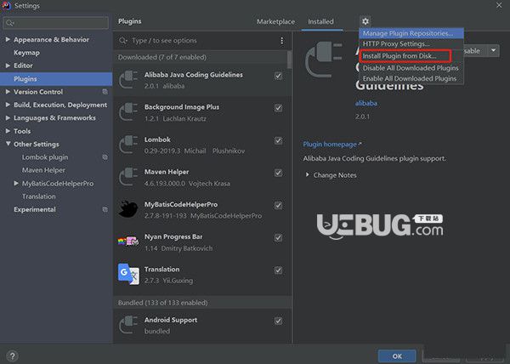Collapse the Other Settings node
Viewport: 510px width, 364px height.
tap(8, 144)
